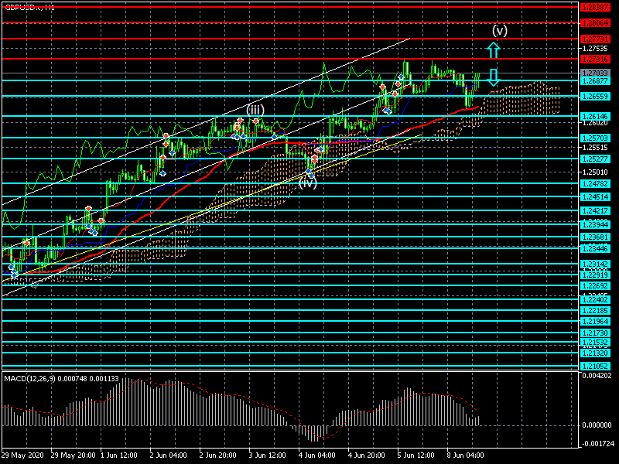This screenshot has height=464, width=619.
Task: Select the 1.21730 cyan price label
Action: (595, 333)
